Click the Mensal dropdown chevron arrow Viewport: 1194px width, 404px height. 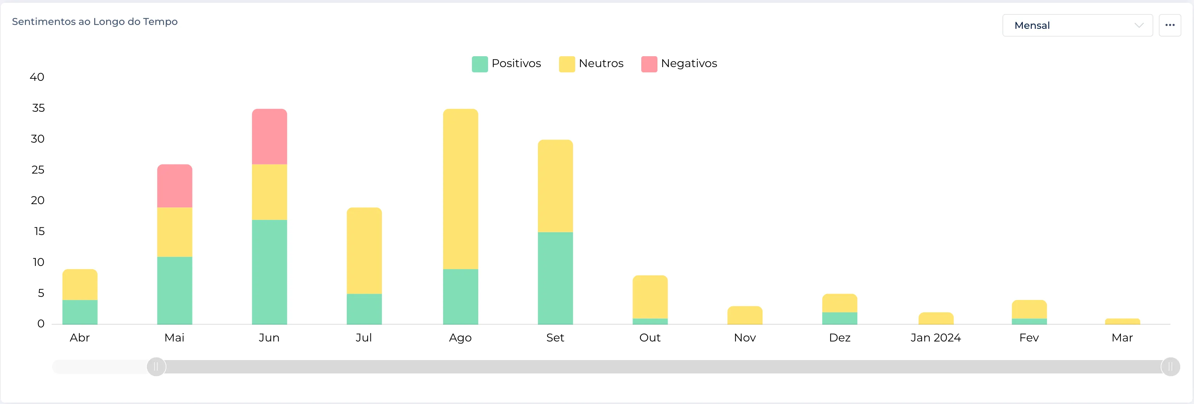(x=1138, y=26)
